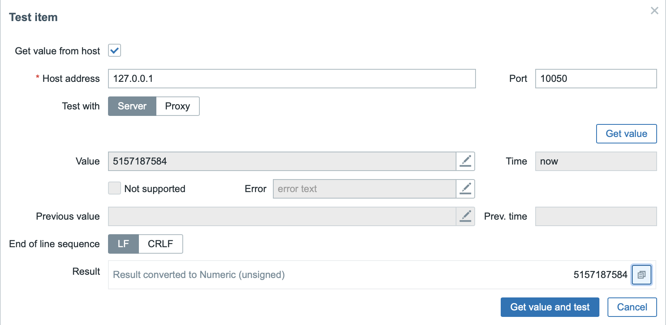Screen dimensions: 666x325
Task: Choose LF end of line sequence
Action: 123,244
